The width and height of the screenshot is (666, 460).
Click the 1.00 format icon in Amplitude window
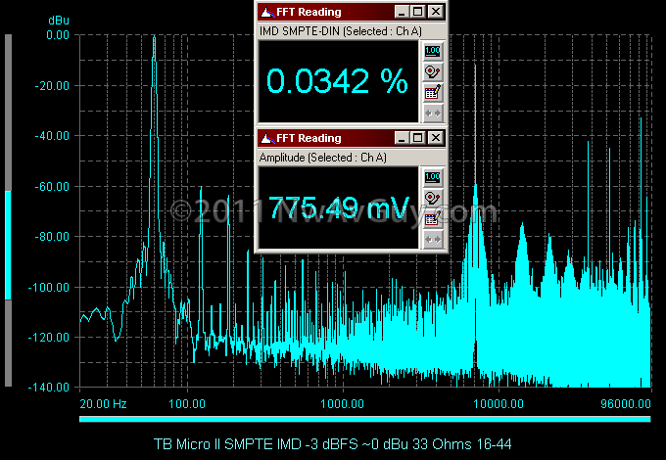432,177
